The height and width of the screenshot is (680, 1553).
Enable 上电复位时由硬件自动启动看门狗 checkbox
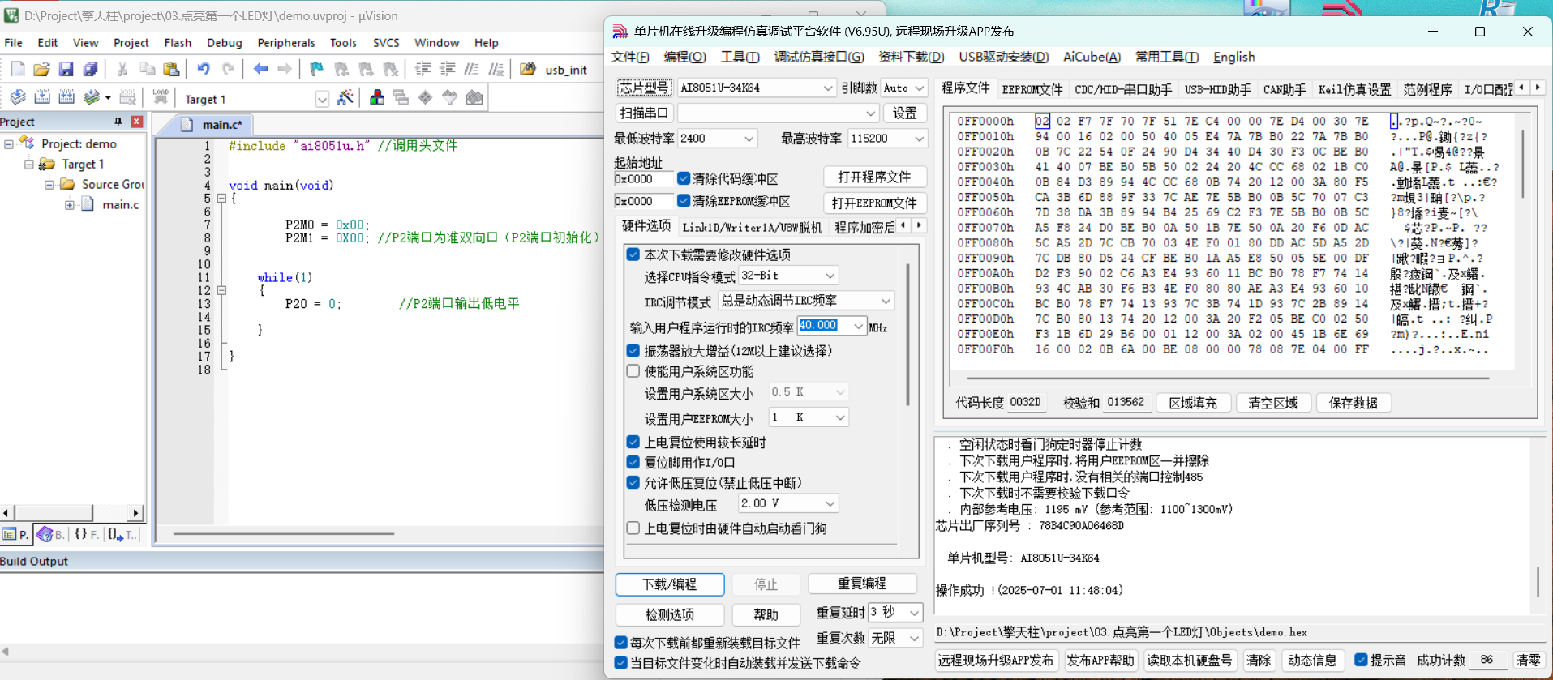(633, 528)
